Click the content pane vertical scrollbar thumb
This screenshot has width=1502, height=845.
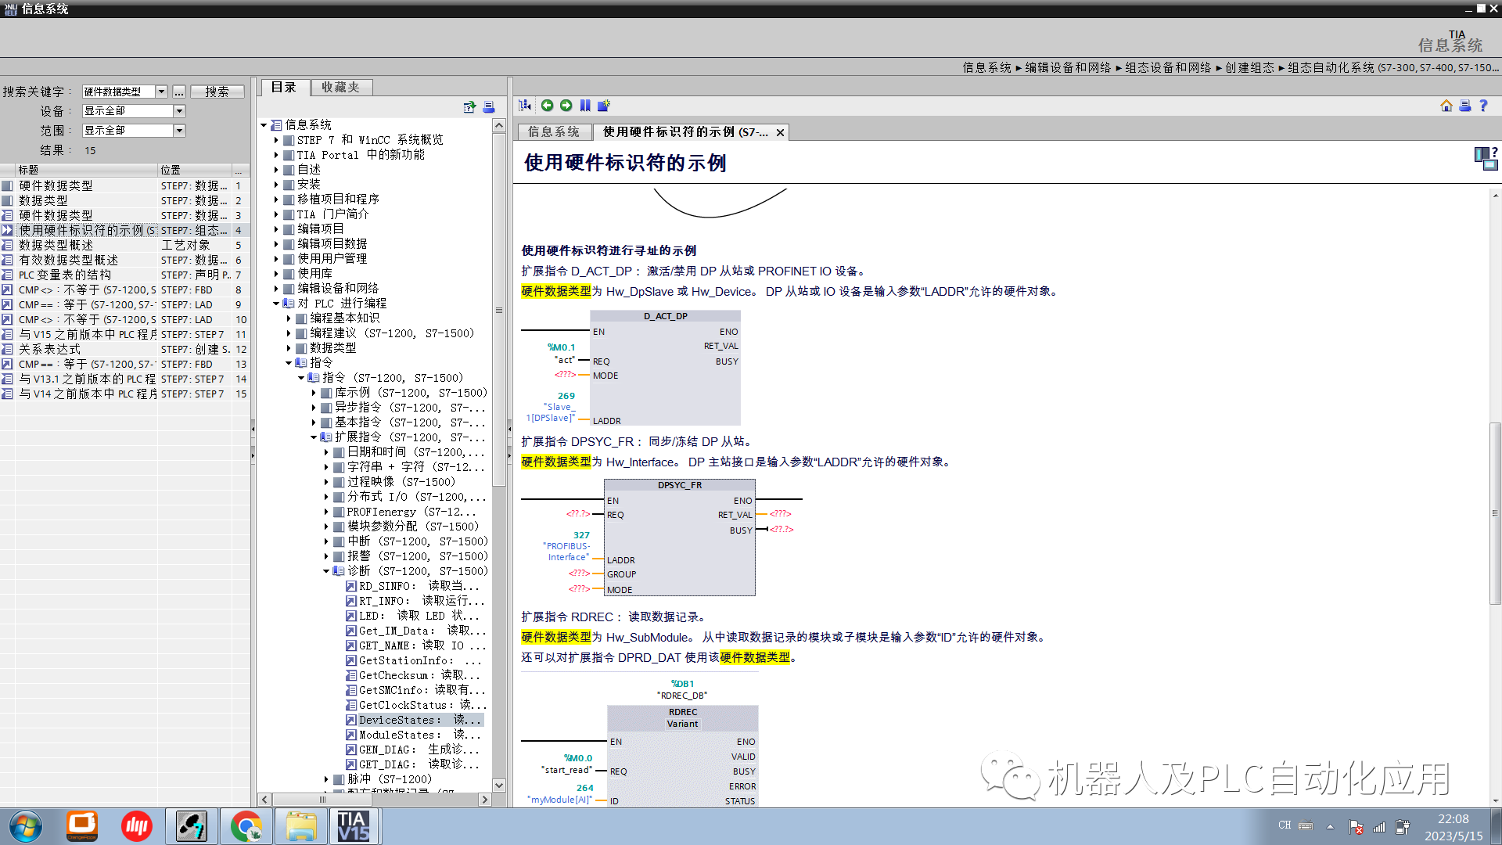click(1495, 513)
